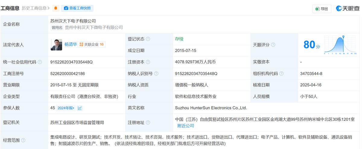Select registration authority 苏州工业园区市场监督管理局
The height and width of the screenshot is (149, 362).
point(77,123)
